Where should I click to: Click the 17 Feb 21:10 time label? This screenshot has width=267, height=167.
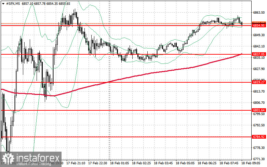tap(76, 163)
